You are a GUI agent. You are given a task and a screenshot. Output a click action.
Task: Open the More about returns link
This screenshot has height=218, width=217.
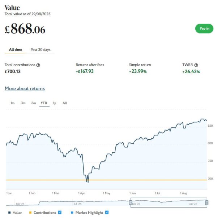tap(25, 88)
